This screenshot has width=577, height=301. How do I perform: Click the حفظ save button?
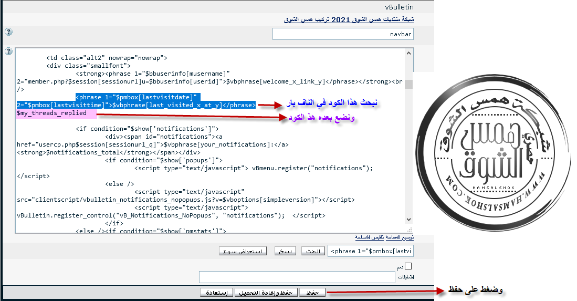pos(312,292)
